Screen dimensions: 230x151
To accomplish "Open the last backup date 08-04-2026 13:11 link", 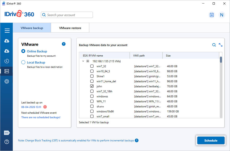I will (31, 107).
